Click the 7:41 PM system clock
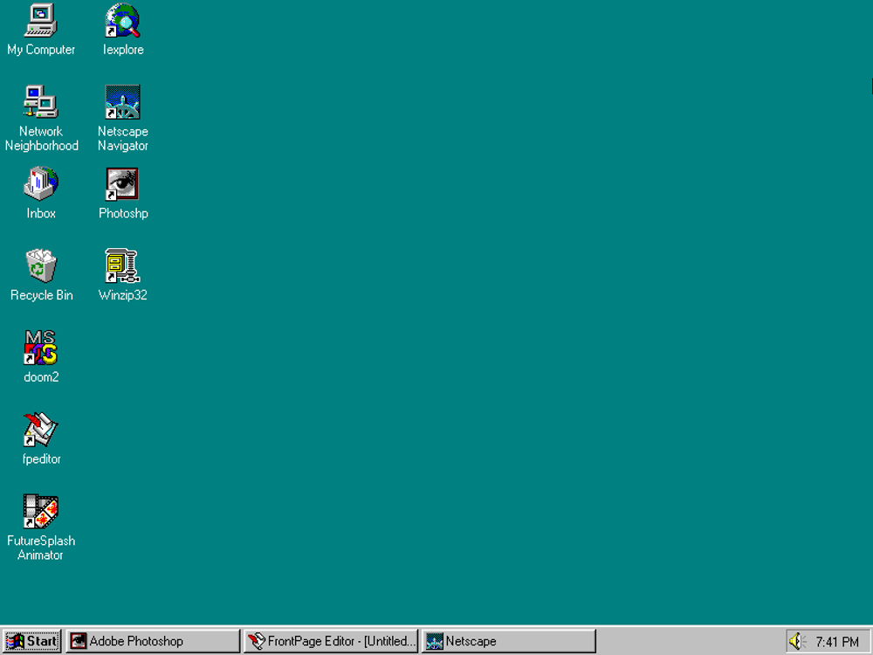873x655 pixels. (837, 642)
